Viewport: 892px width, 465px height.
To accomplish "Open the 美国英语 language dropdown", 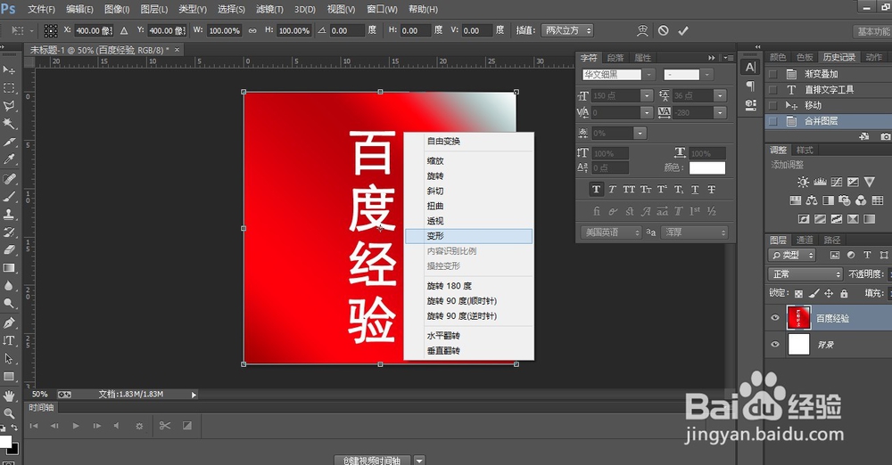I will click(x=611, y=232).
